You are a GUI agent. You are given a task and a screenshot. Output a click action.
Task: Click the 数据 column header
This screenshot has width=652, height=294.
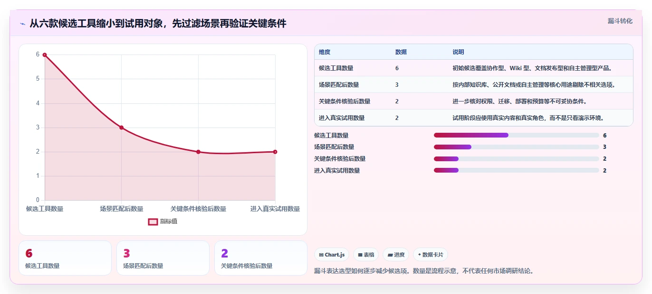tap(401, 52)
